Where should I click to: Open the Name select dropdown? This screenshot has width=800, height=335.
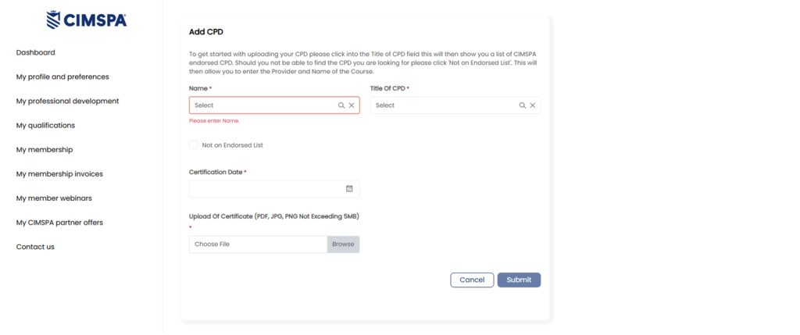pos(262,105)
